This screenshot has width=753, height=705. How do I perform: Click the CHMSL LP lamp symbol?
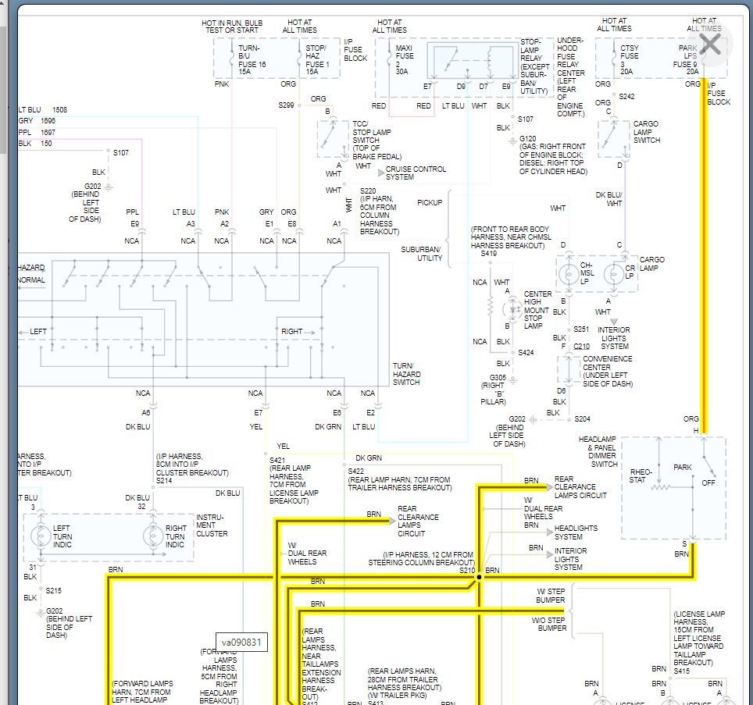(x=569, y=275)
